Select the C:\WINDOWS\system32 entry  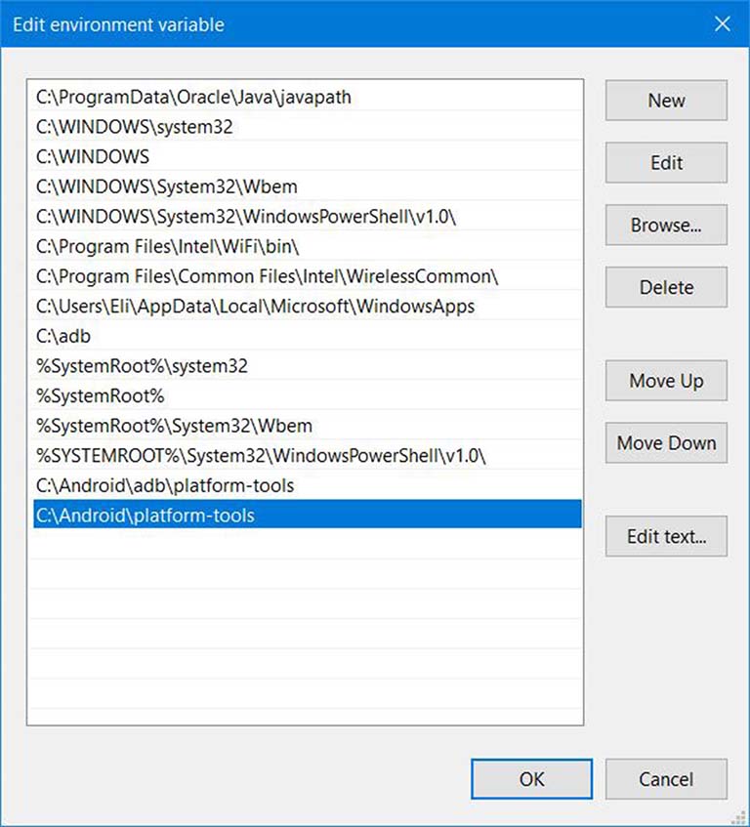pos(307,127)
